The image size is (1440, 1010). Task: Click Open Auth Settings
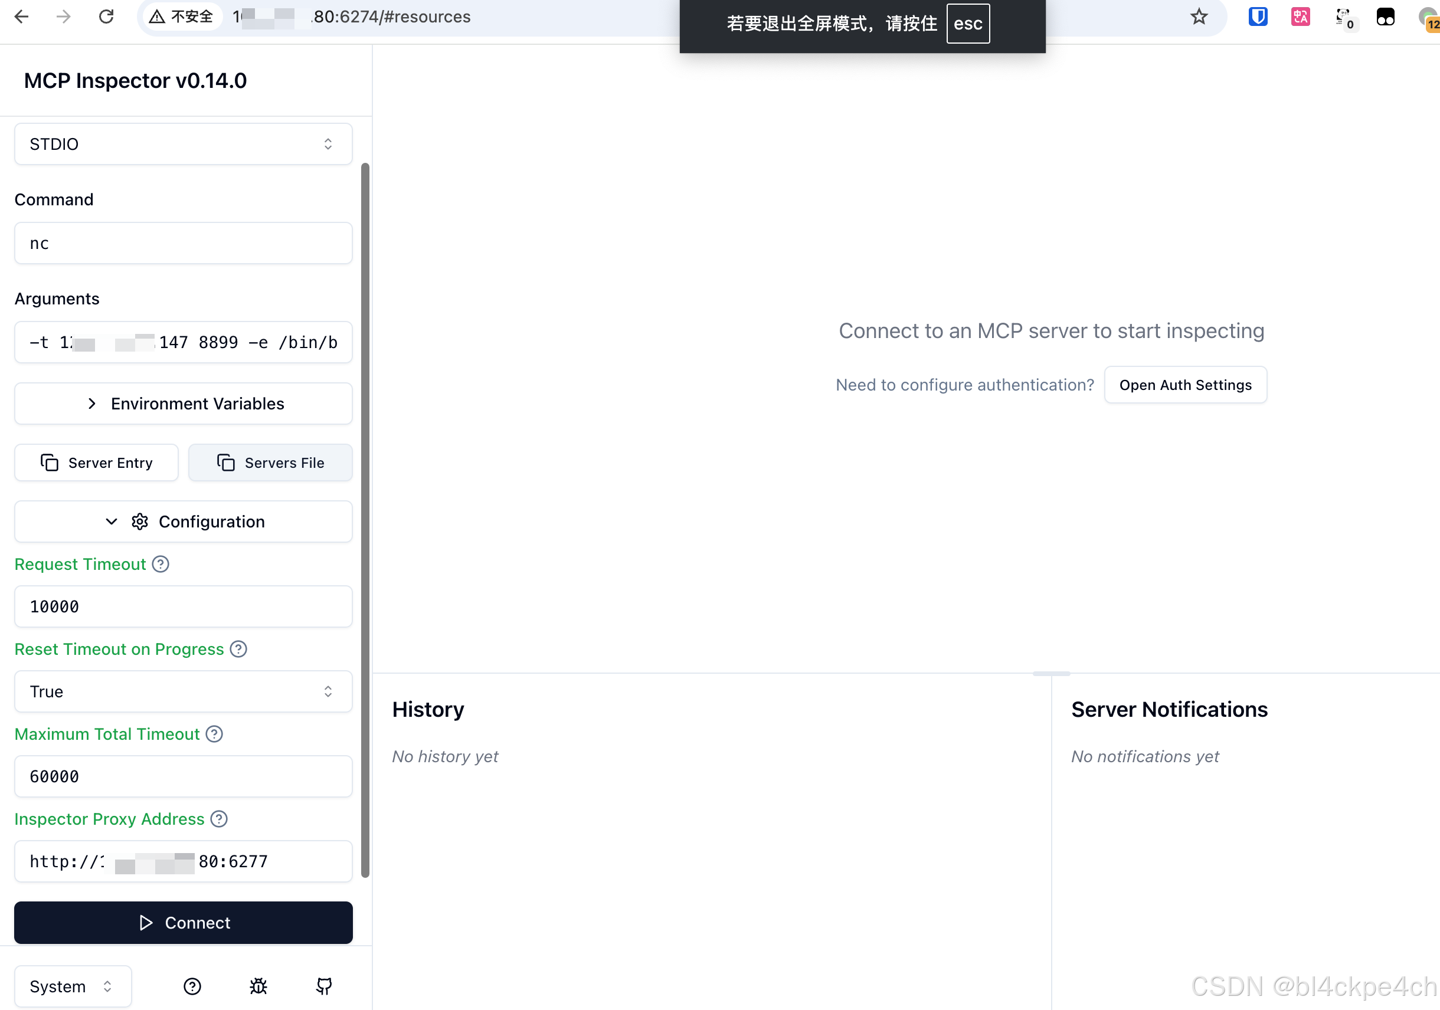coord(1184,384)
